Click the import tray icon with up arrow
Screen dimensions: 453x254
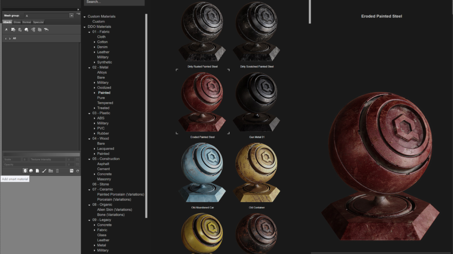pos(6,29)
